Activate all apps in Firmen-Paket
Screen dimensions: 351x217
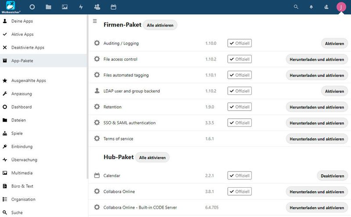[160, 25]
